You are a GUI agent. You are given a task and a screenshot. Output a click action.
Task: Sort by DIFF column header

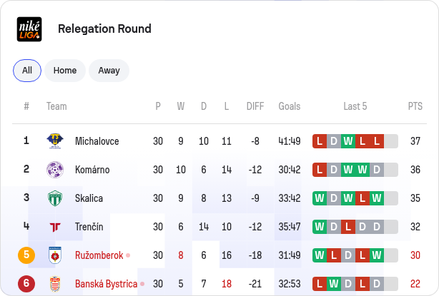click(255, 106)
